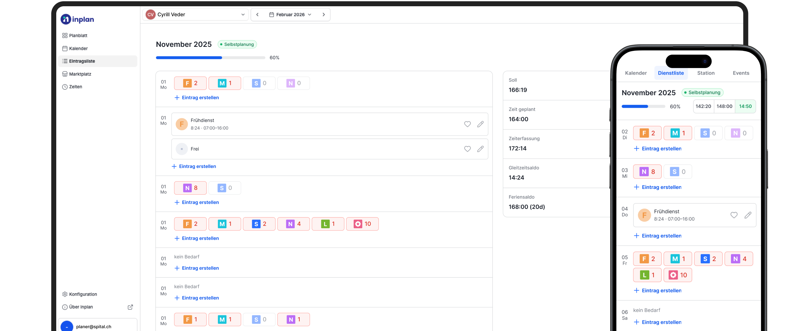The image size is (800, 331).
Task: Click the phone progress bar
Action: click(x=643, y=106)
